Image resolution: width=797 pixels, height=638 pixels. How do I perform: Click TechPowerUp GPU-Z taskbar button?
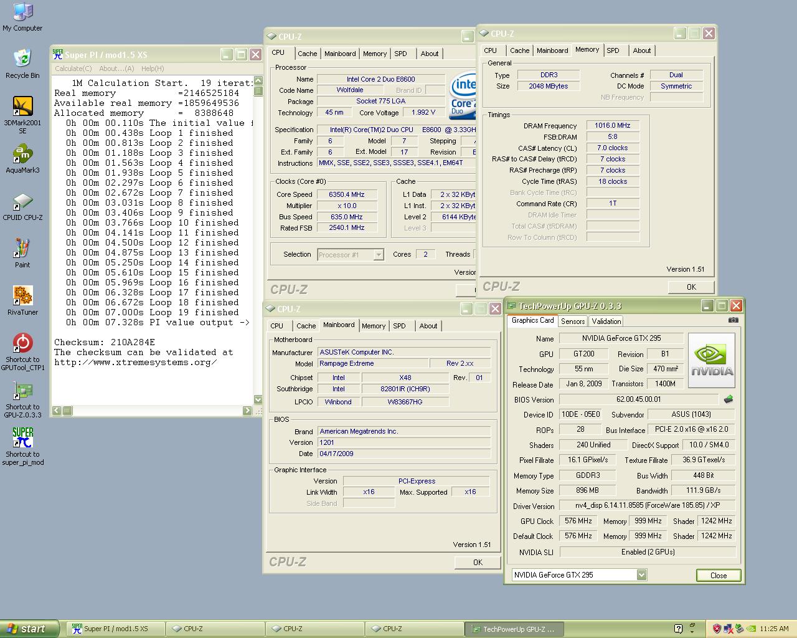coord(514,629)
